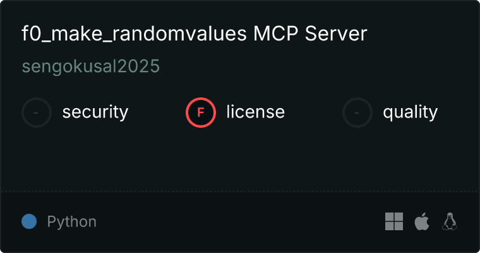
Task: Click the blue Python language dot
Action: (x=29, y=221)
